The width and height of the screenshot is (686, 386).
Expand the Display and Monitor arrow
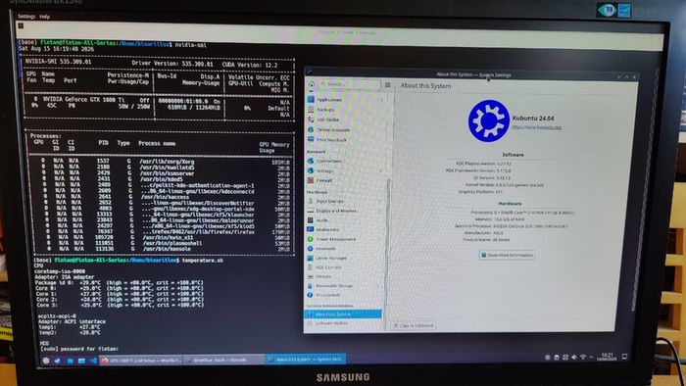coord(380,211)
